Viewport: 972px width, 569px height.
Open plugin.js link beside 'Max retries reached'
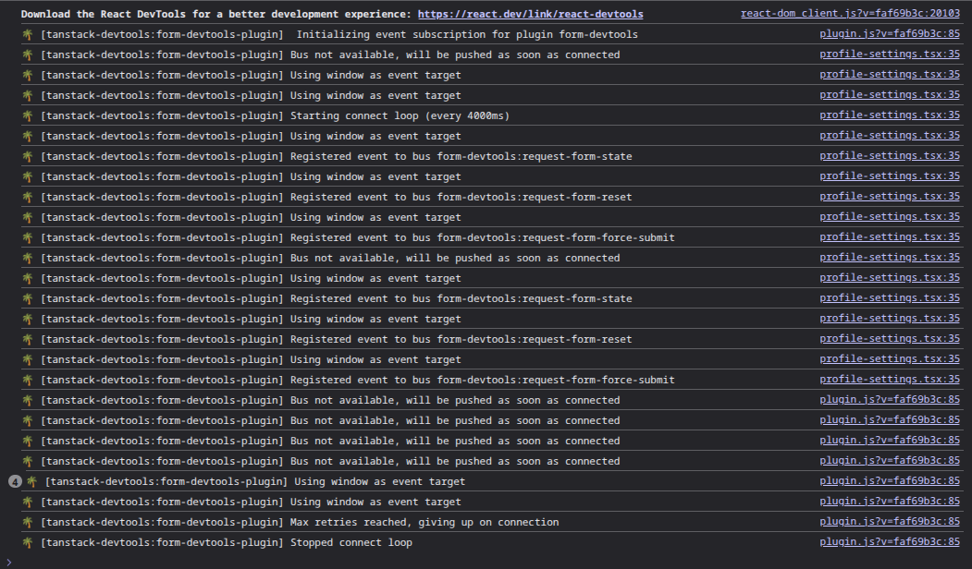click(890, 521)
